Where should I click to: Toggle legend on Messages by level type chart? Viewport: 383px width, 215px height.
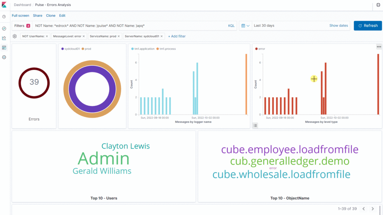click(x=255, y=125)
